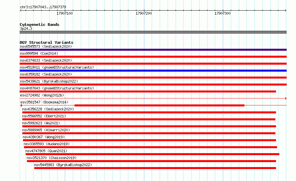Image resolution: width=296 pixels, height=181 pixels.
Task: Click the red nsv4390367 variant bar
Action: (150, 140)
